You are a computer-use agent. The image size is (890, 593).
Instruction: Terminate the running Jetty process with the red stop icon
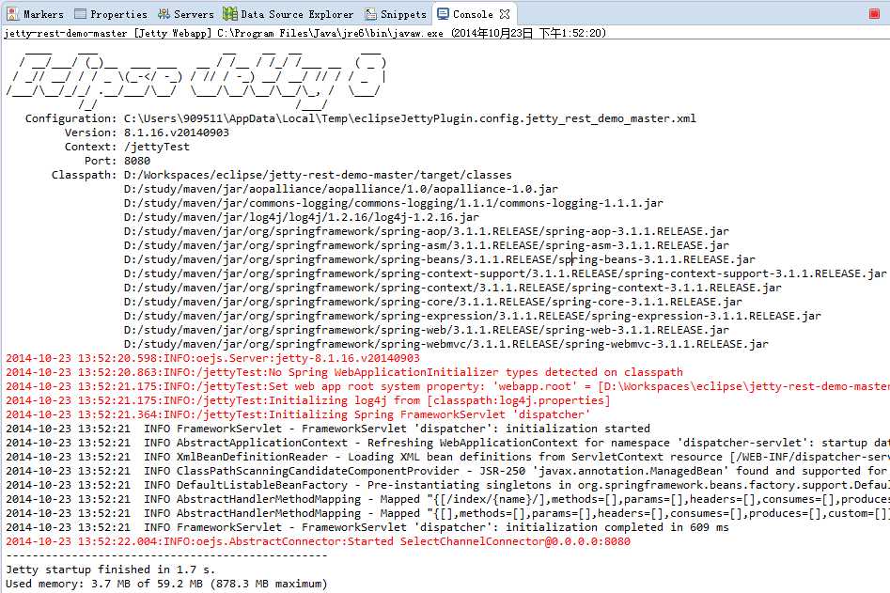tap(874, 13)
